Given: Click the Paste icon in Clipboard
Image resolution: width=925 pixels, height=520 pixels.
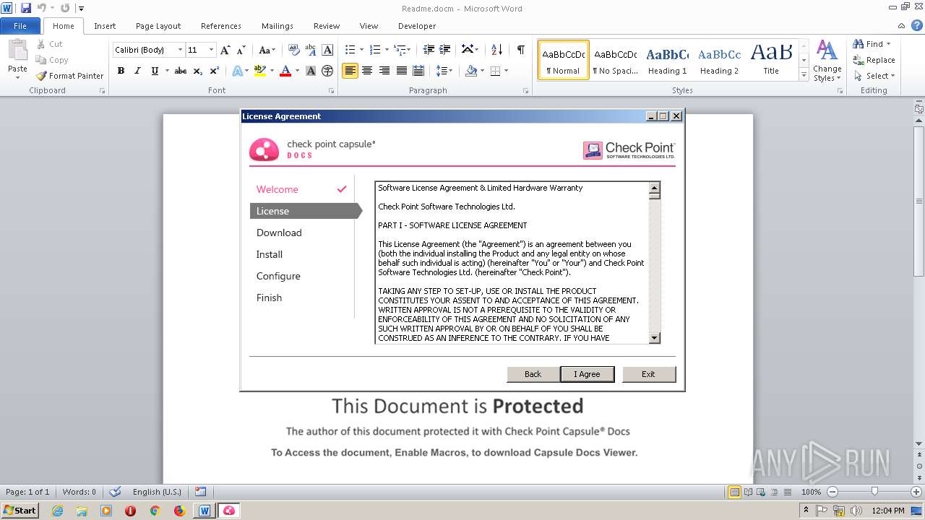Looking at the screenshot, I should pos(17,51).
